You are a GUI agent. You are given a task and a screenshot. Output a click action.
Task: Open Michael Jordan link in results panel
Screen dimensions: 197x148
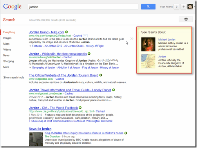click(167, 39)
